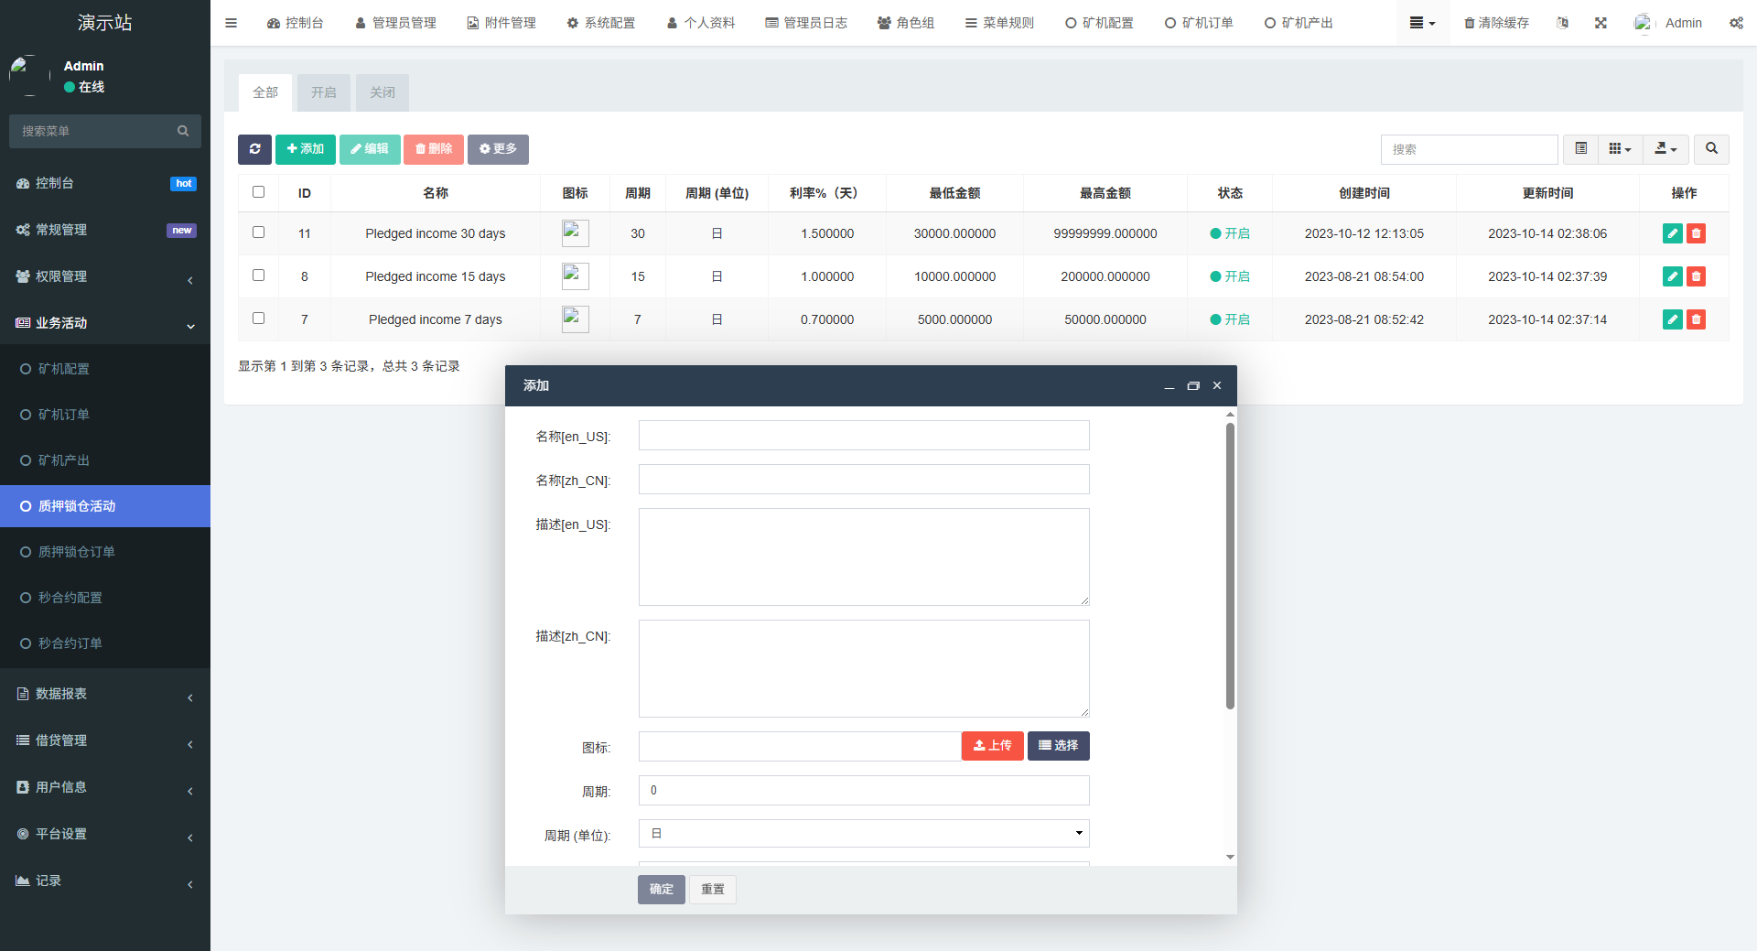
Task: Toggle fullscreen mode in the top bar
Action: click(x=1600, y=23)
